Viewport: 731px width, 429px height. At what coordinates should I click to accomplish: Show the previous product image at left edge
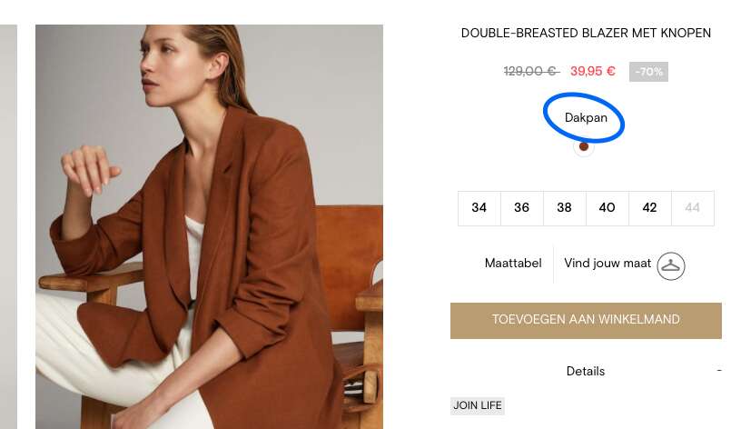(x=8, y=227)
